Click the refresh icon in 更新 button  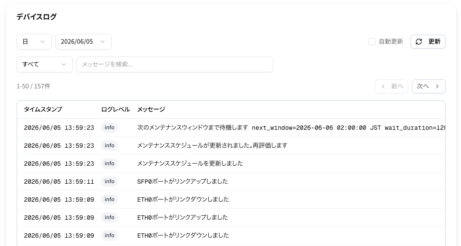point(419,42)
